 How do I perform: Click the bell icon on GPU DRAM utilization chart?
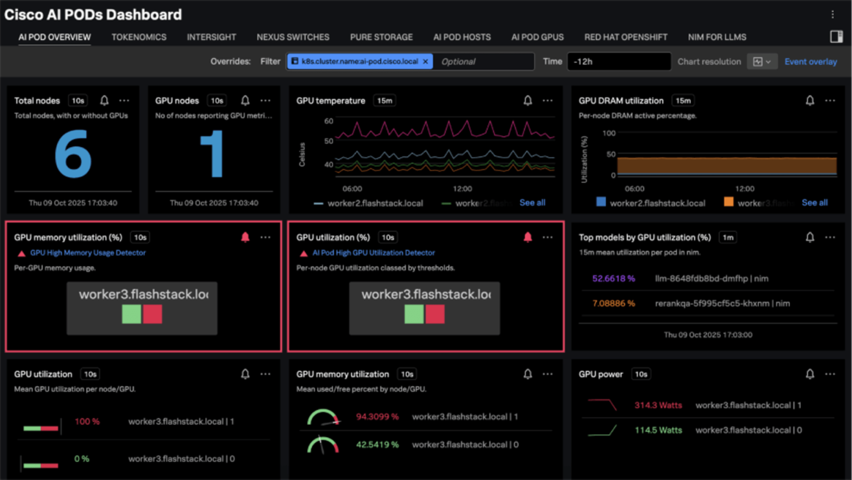pyautogui.click(x=810, y=100)
